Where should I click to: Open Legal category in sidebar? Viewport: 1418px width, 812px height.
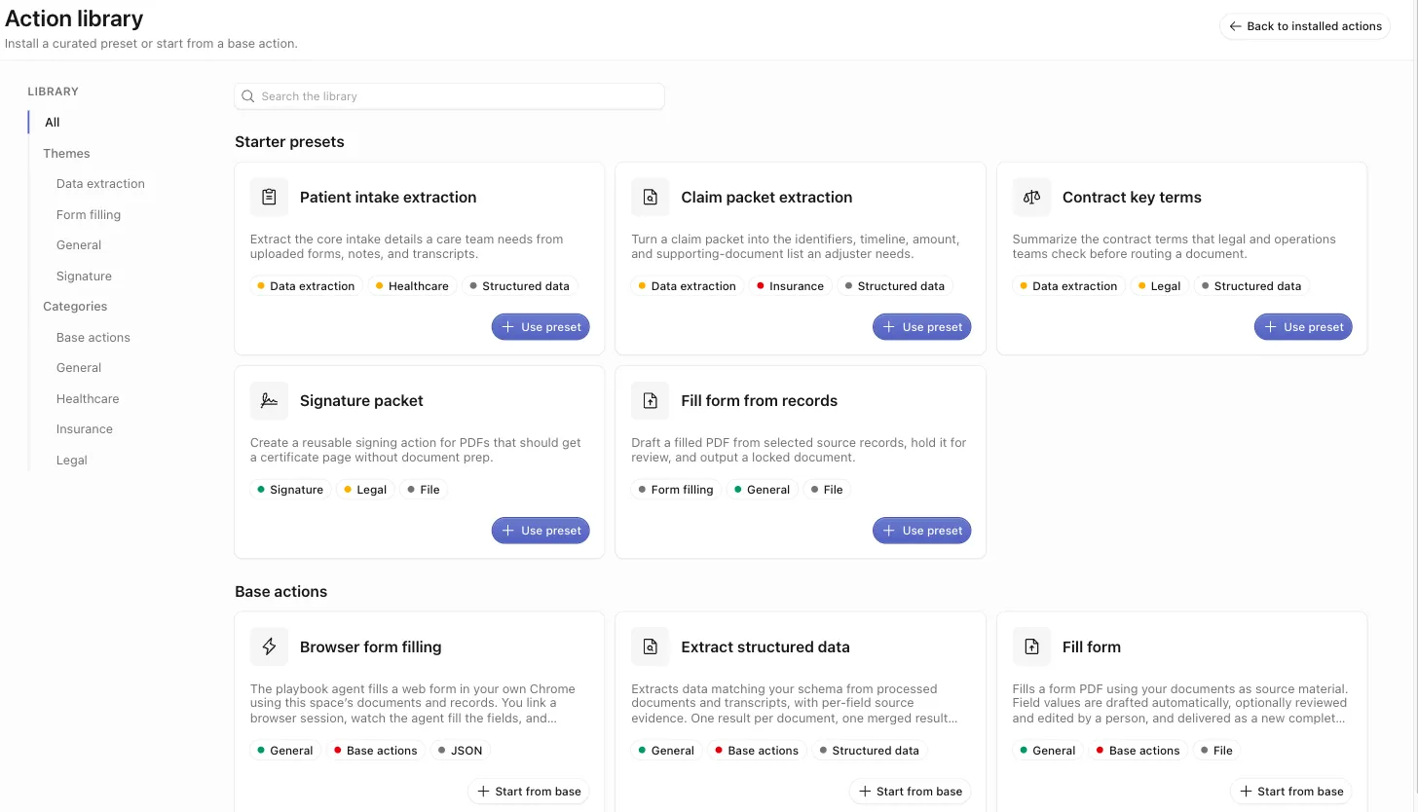point(72,461)
